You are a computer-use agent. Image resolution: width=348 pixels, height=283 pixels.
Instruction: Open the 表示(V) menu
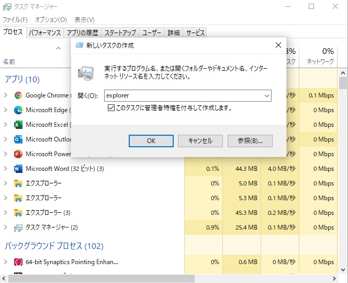pyautogui.click(x=84, y=20)
